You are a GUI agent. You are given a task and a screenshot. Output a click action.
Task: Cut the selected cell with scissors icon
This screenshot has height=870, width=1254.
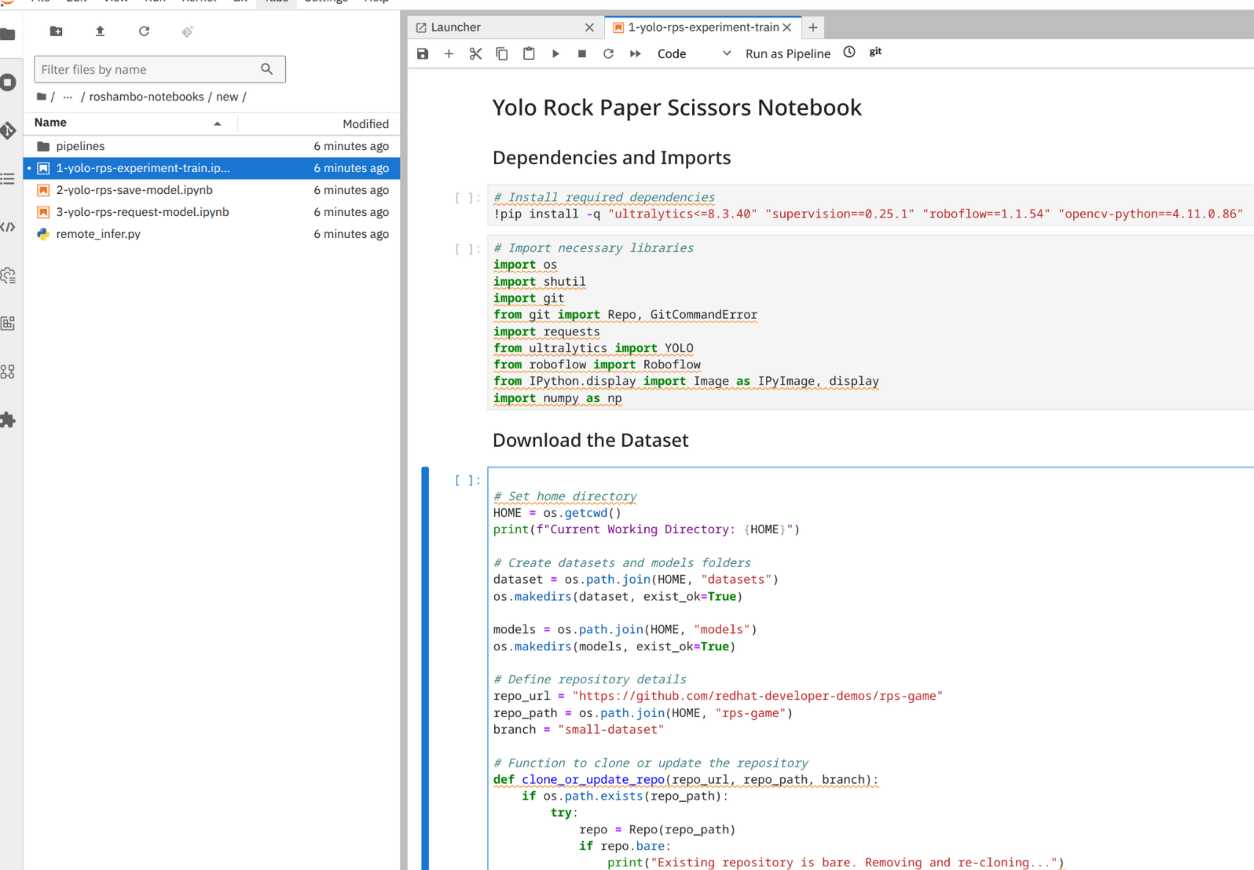(x=476, y=53)
